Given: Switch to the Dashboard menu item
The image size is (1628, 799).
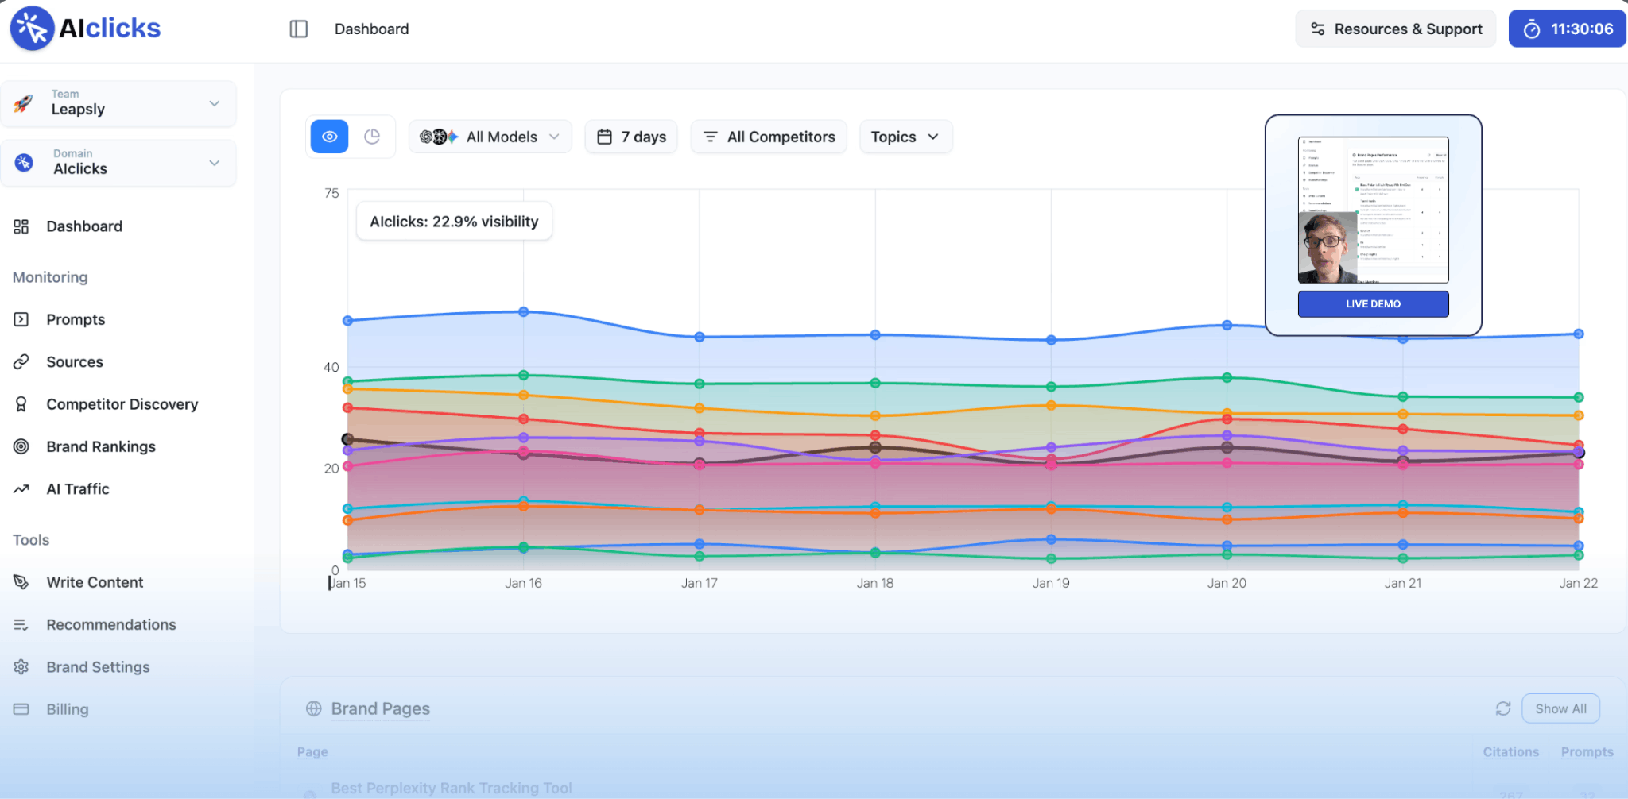Looking at the screenshot, I should pyautogui.click(x=84, y=226).
